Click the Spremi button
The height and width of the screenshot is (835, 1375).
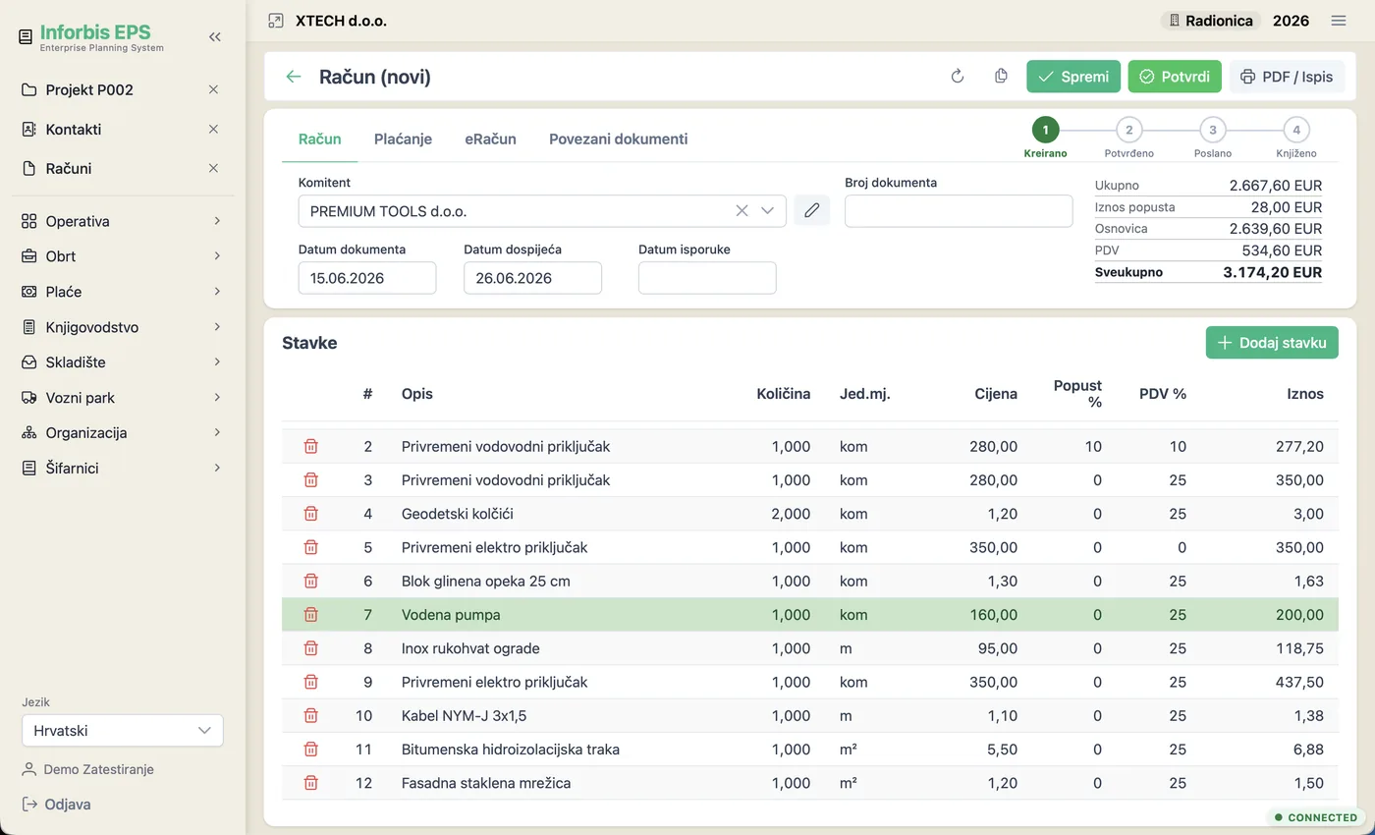click(x=1073, y=77)
